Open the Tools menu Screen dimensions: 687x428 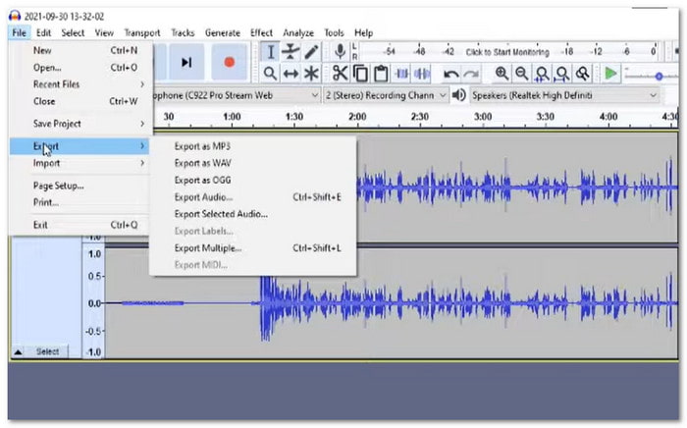point(334,32)
